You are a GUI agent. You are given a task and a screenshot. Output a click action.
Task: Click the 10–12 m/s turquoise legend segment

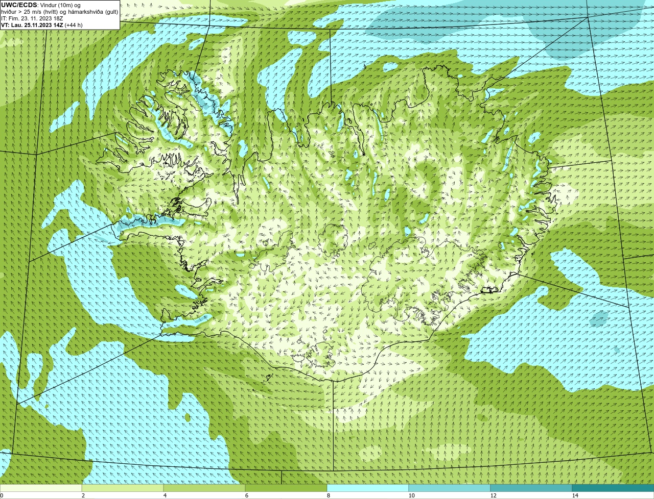[450, 488]
